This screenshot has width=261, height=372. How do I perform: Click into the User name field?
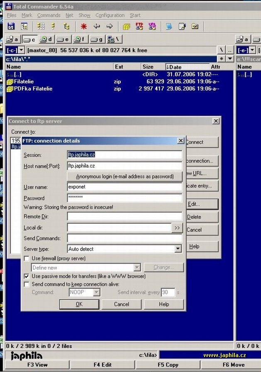click(x=125, y=187)
